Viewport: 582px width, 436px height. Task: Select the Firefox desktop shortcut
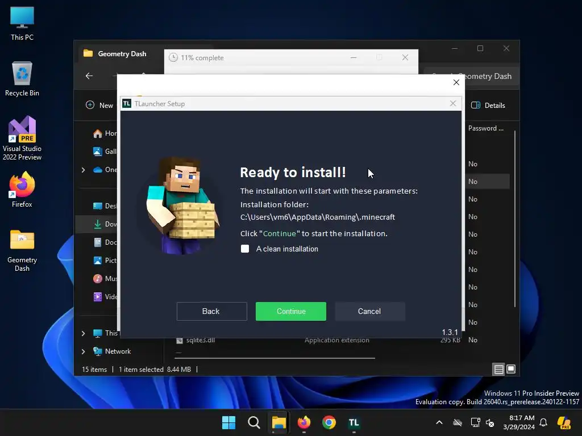click(22, 190)
